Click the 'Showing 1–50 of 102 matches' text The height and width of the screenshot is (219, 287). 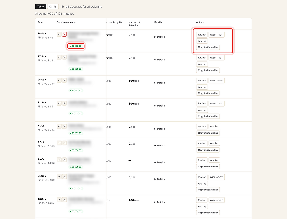(x=55, y=13)
